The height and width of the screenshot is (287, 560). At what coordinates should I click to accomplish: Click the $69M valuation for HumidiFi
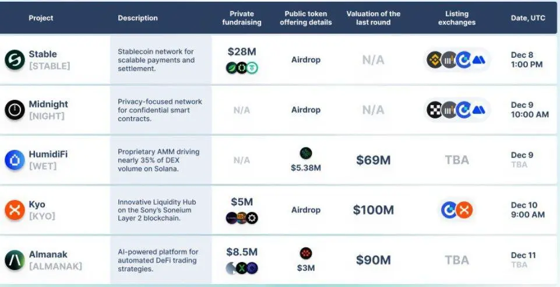(x=374, y=160)
